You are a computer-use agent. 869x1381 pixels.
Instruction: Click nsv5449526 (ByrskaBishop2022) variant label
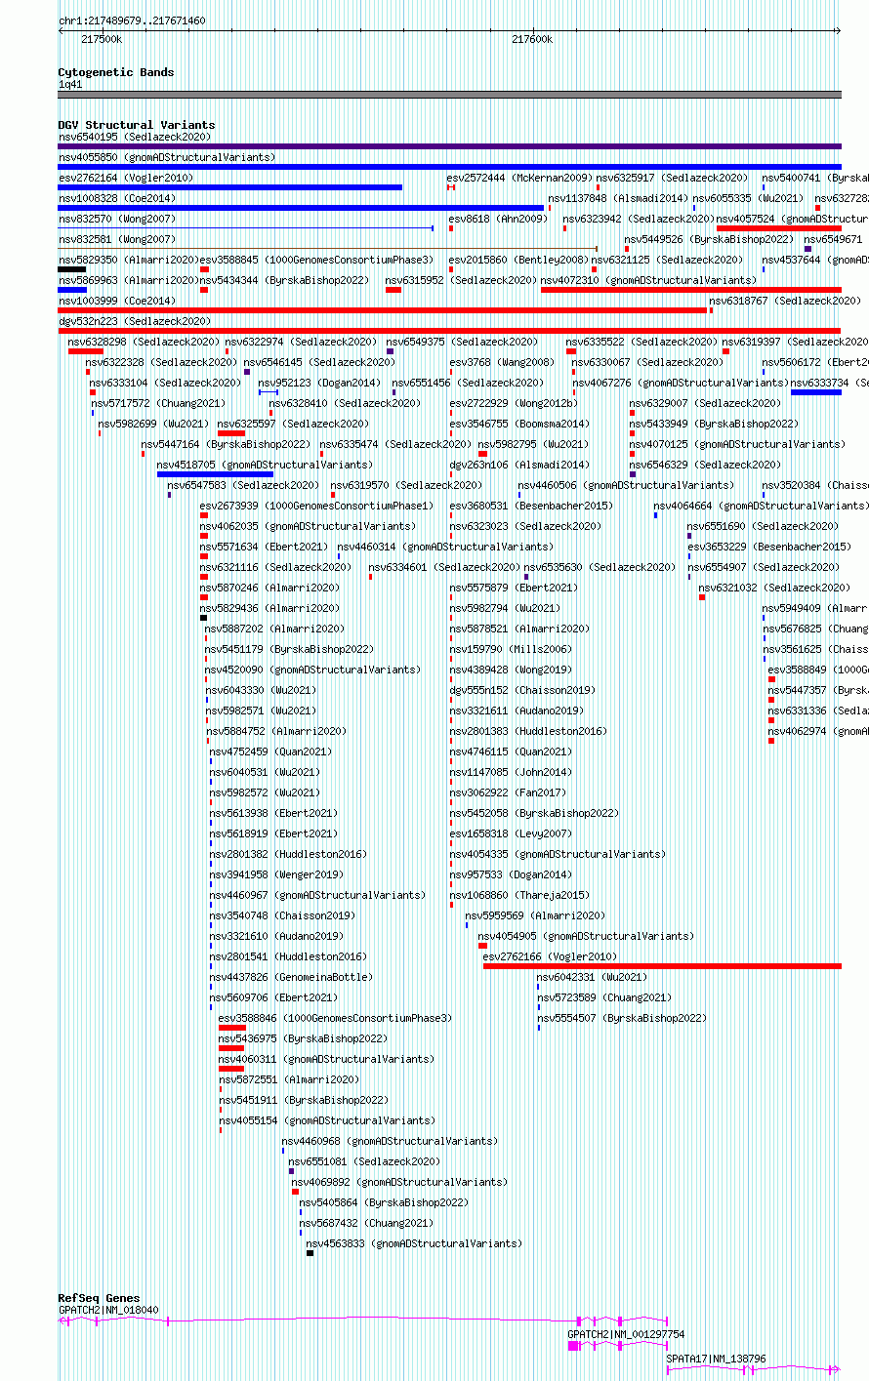point(709,239)
